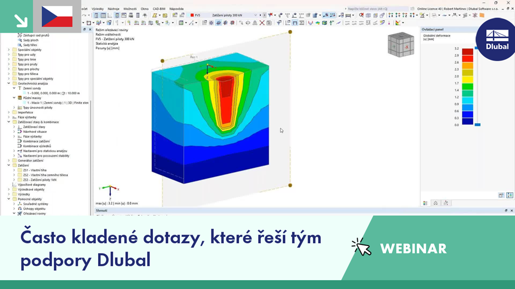515x289 pixels.
Task: Expand Typy únosnosti piloty node
Action: coord(14,108)
